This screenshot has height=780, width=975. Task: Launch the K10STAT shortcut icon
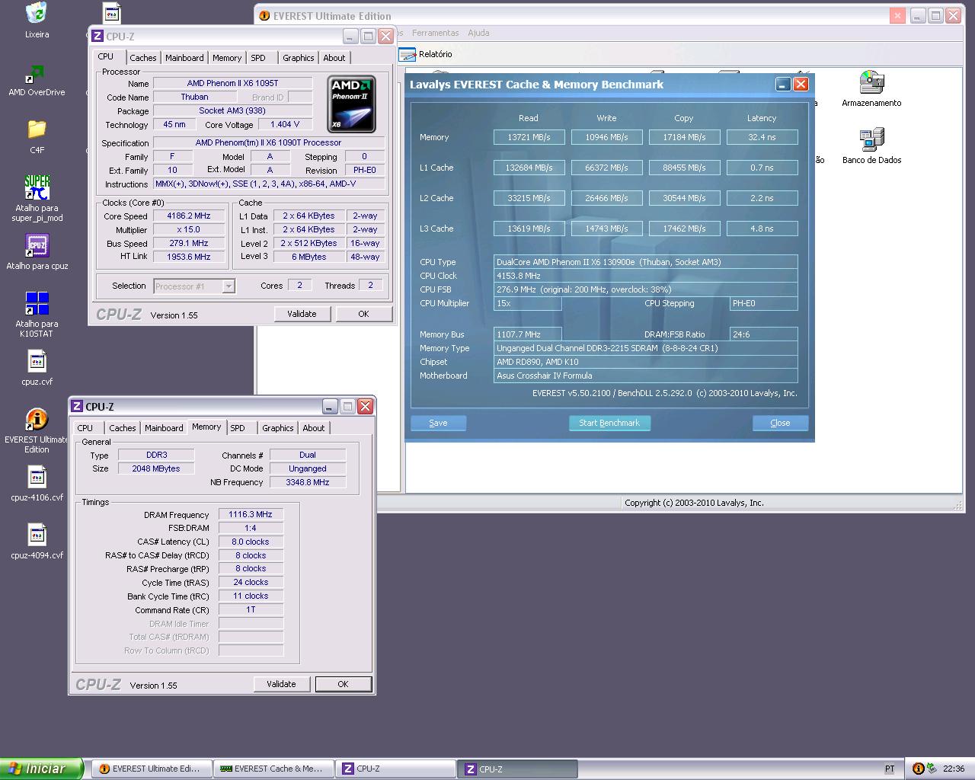[x=37, y=303]
